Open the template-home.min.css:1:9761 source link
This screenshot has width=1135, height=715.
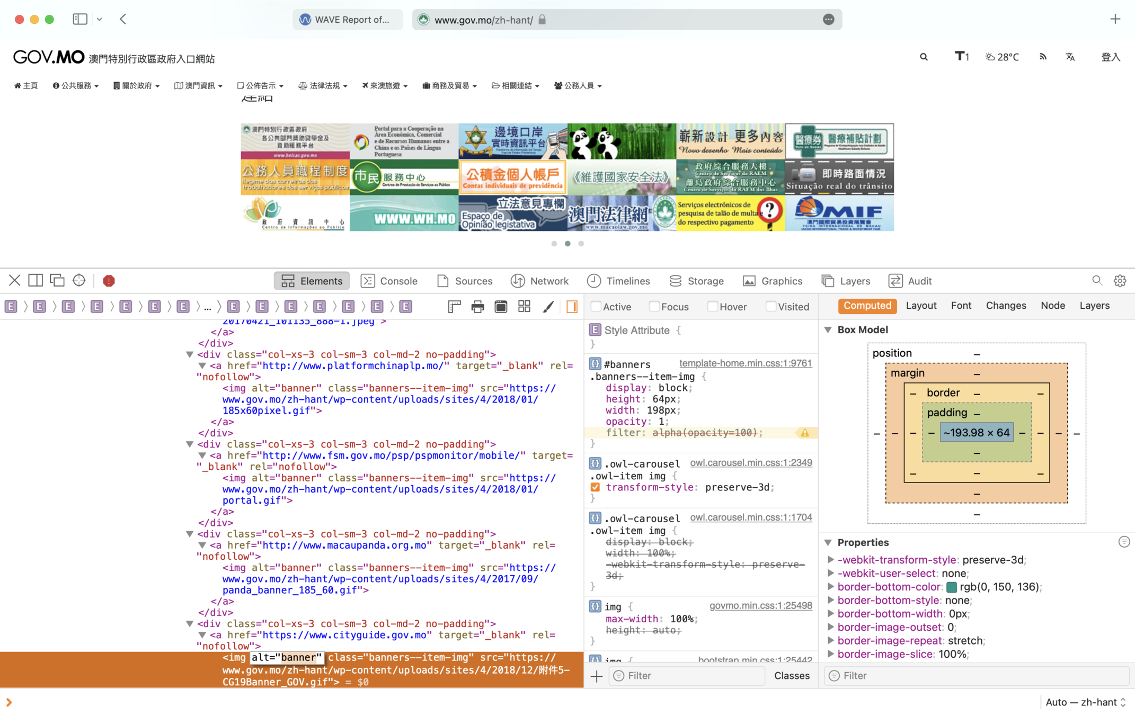(x=745, y=363)
